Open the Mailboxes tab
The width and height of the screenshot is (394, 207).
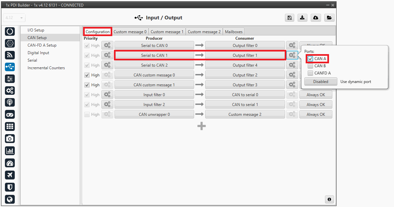tap(233, 32)
